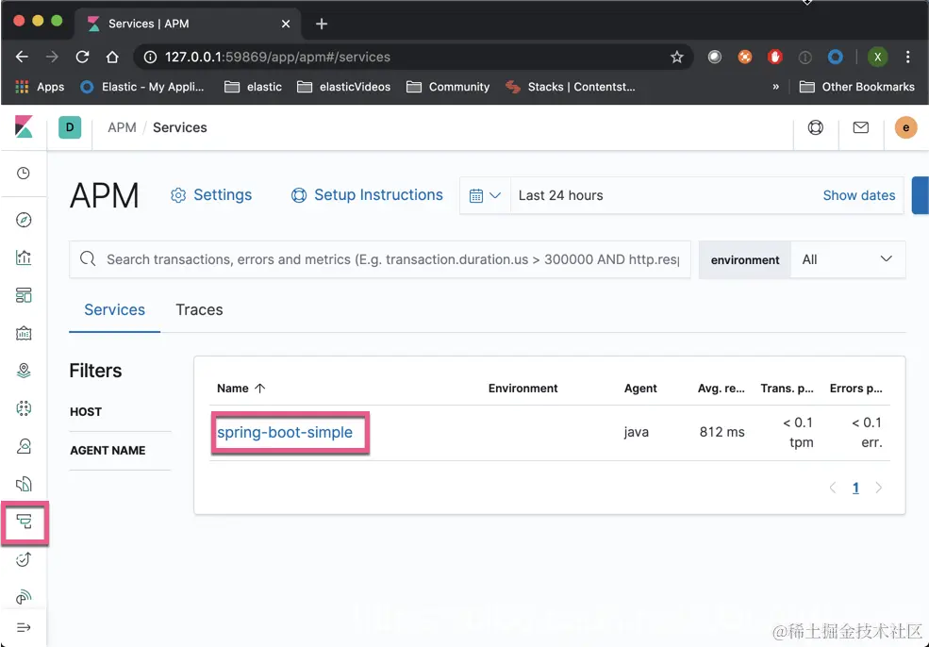Focus the transactions search query field
This screenshot has width=929, height=647.
pos(380,259)
